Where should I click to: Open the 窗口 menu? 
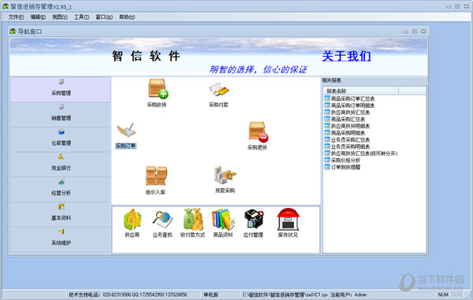(x=104, y=17)
